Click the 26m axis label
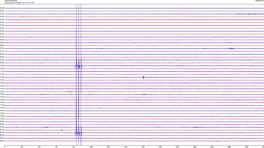The width and height of the screenshot is (264, 148). pyautogui.click(x=229, y=147)
